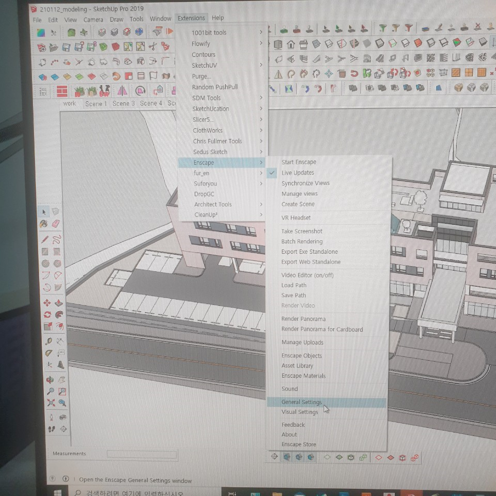Viewport: 496px width, 496px height.
Task: Open the File menu
Action: [x=37, y=20]
